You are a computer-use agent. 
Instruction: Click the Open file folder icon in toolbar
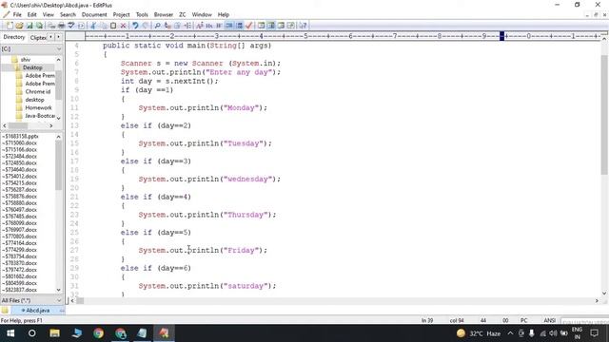coord(19,26)
